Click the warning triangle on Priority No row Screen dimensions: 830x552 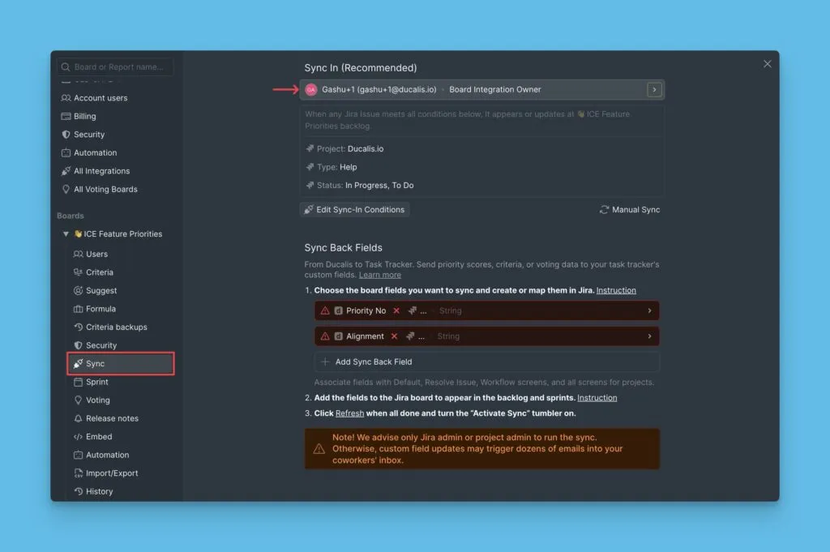[325, 310]
